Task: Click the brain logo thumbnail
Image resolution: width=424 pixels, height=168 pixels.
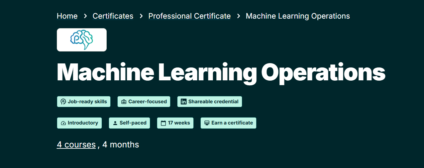Action: pyautogui.click(x=82, y=40)
